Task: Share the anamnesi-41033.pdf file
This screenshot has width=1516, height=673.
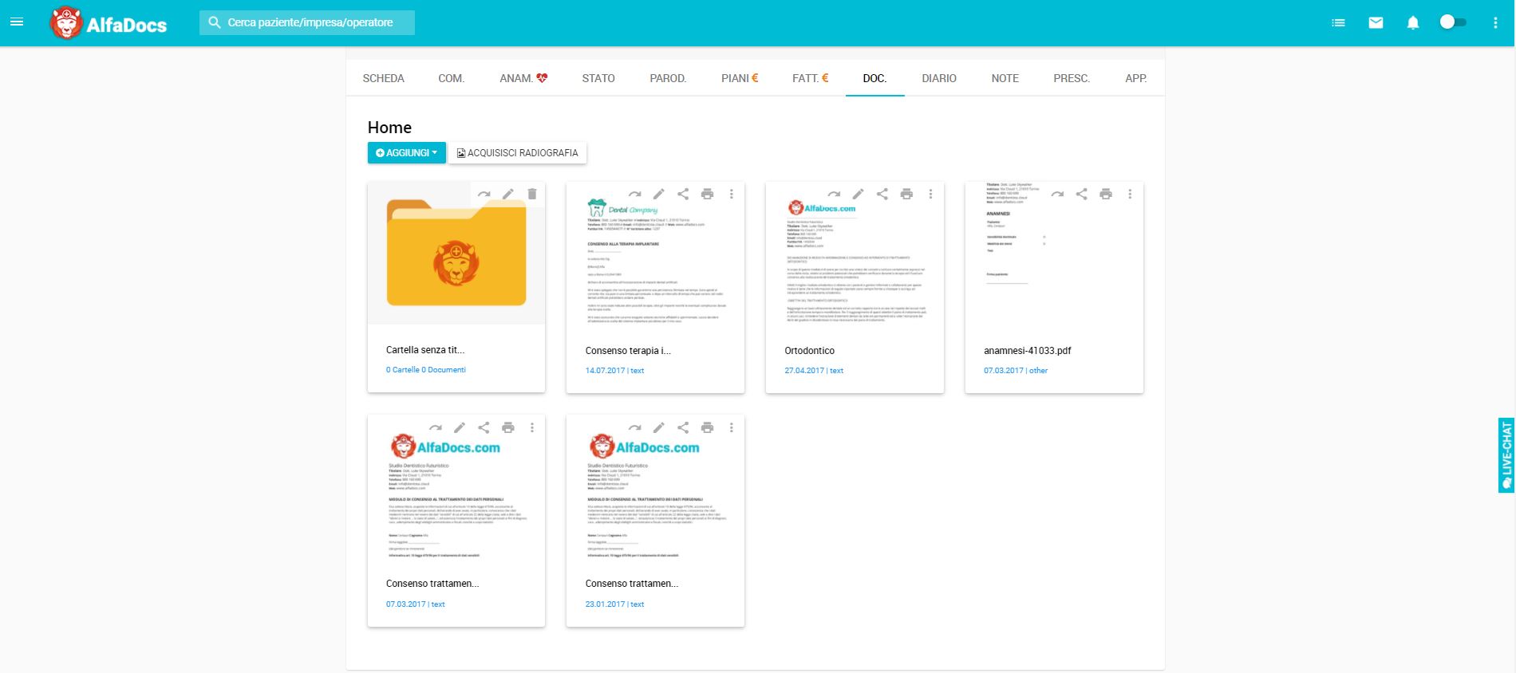Action: [1081, 194]
